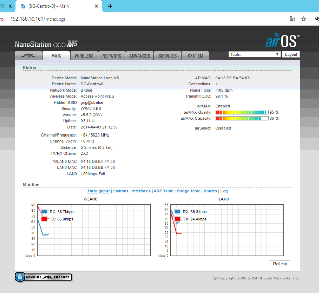Select the AP MAC 04:18:D6:EA:7A:03 value

[x=232, y=78]
